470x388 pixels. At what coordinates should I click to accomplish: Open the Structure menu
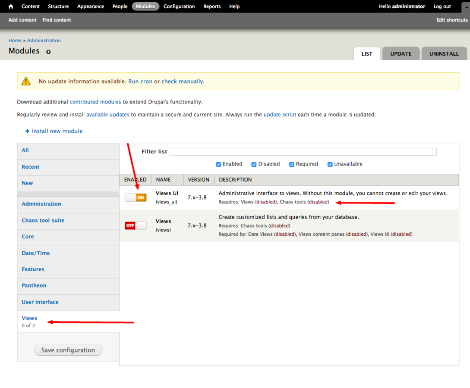point(58,6)
